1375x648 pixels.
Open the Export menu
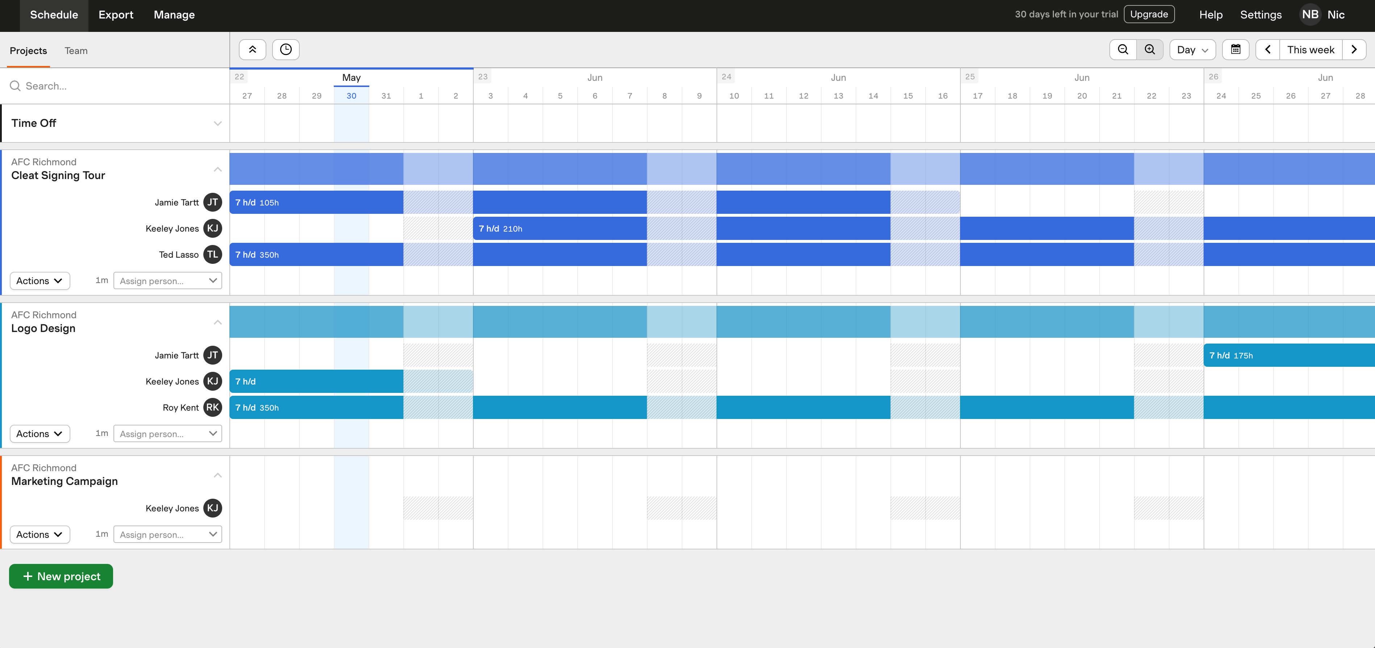(116, 15)
